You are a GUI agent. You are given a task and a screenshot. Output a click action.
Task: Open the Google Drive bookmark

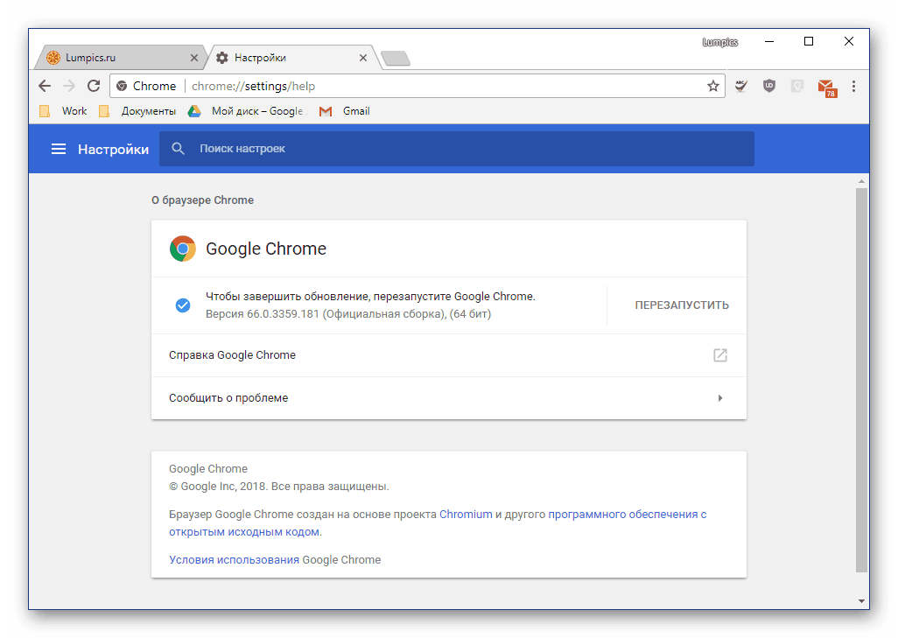click(248, 111)
